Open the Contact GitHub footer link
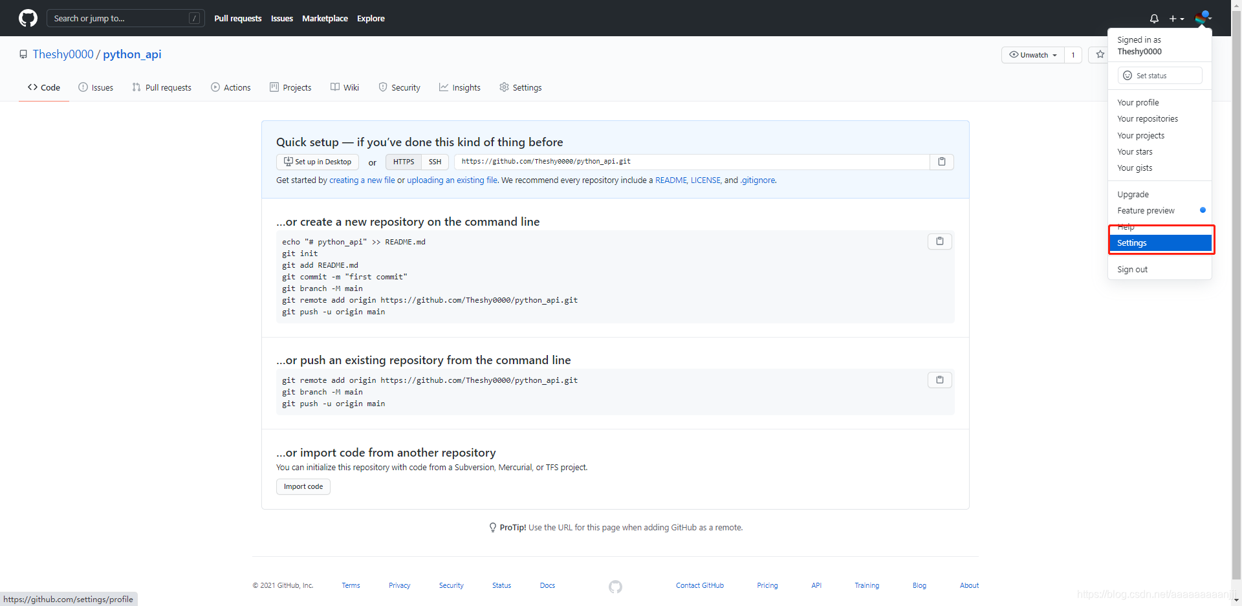 point(700,585)
